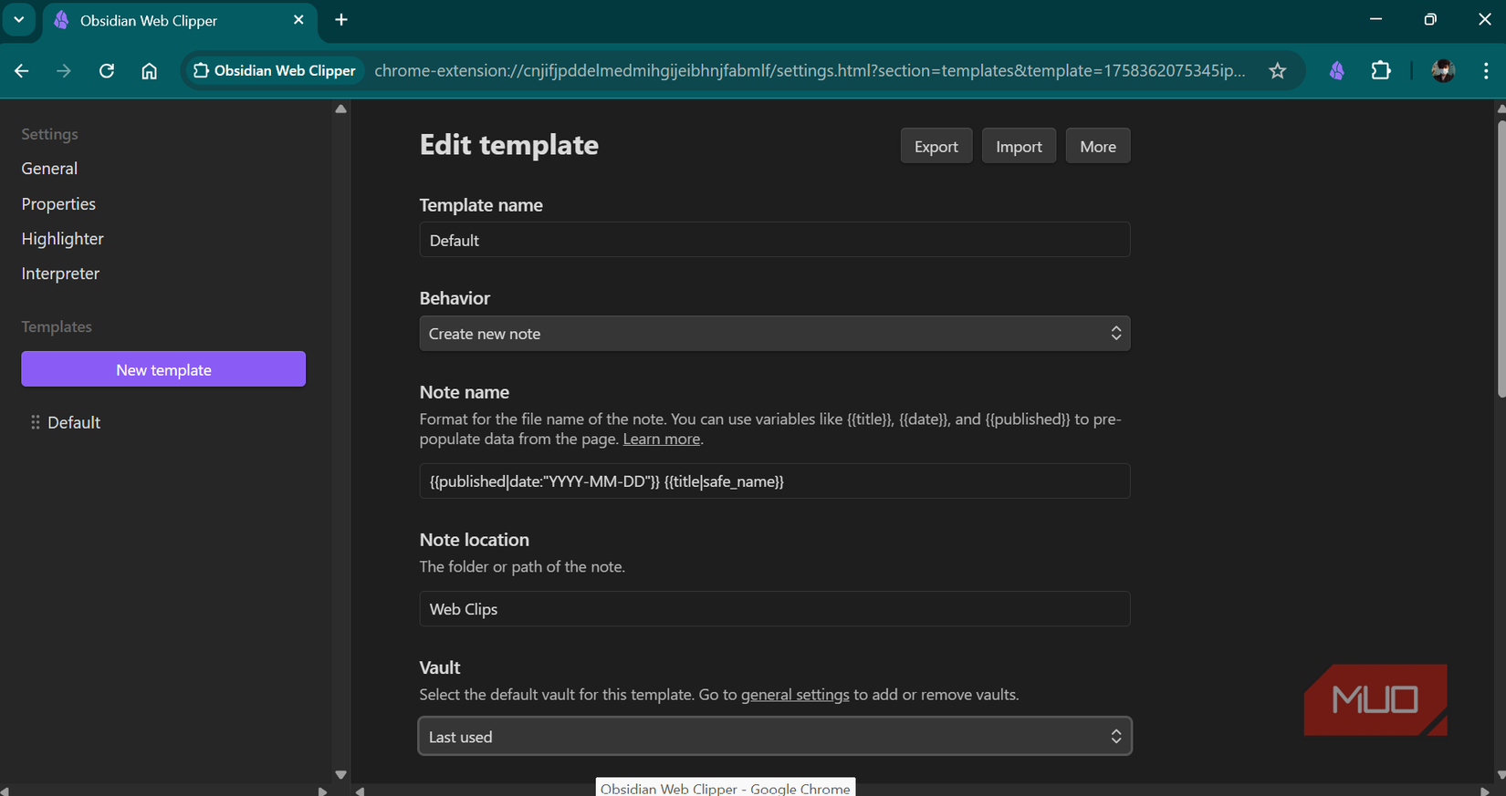
Task: Open the More menu button
Action: [x=1098, y=146]
